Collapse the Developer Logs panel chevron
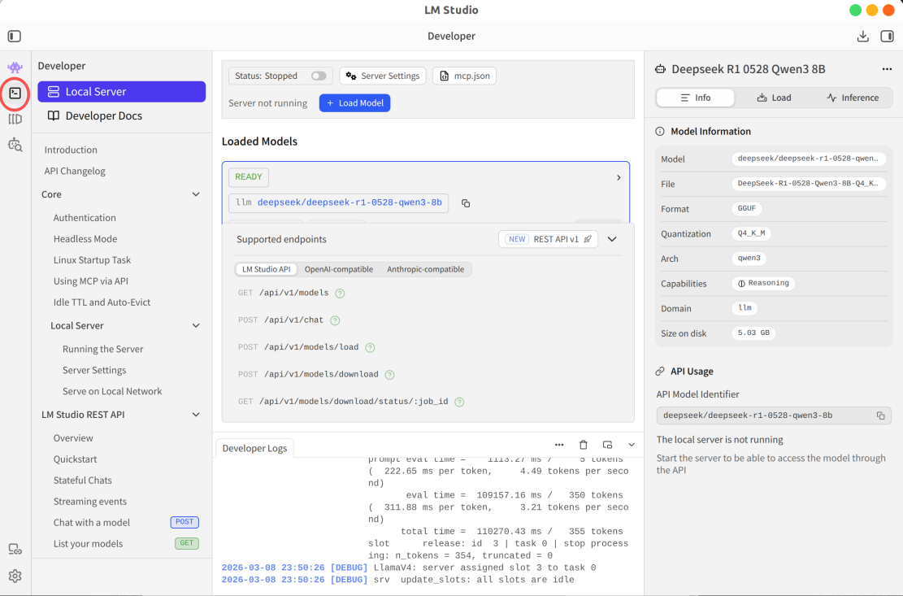The image size is (903, 596). click(632, 445)
